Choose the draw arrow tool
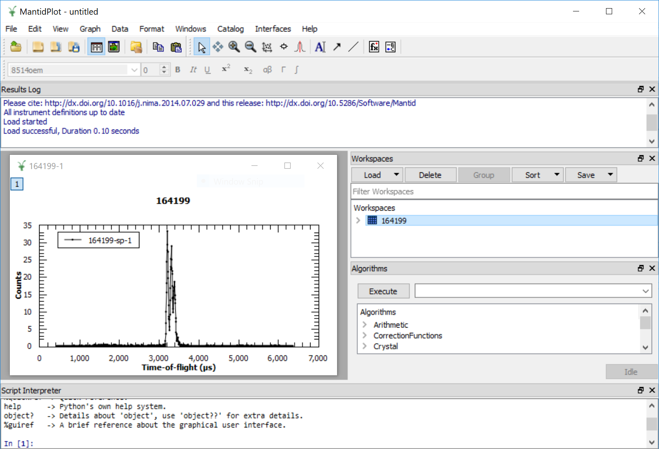659x449 pixels. pos(337,47)
